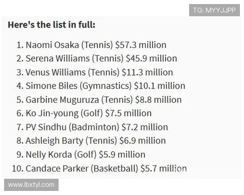Click the (Badminton) sport label
The height and width of the screenshot is (195, 244).
[x=94, y=127]
